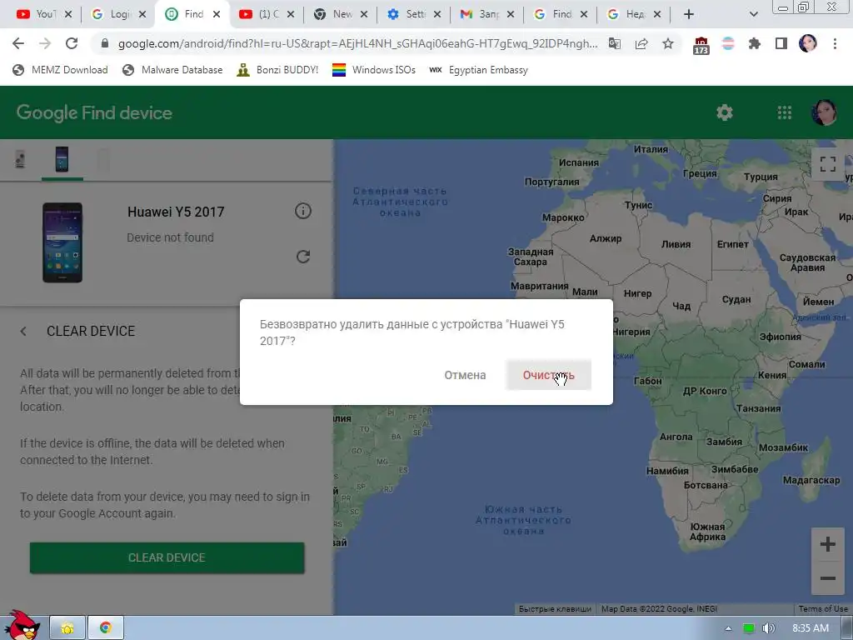Zoom in on the map
Viewport: 853px width, 640px height.
827,543
